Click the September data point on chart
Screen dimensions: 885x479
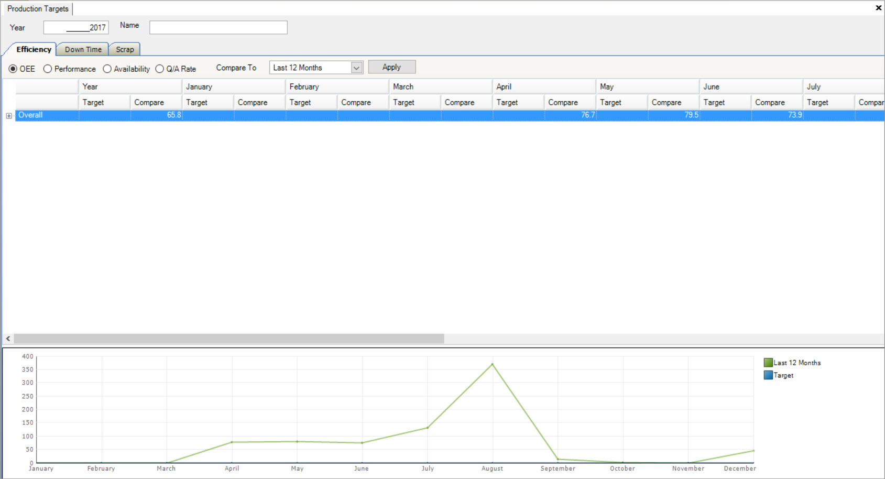click(558, 460)
